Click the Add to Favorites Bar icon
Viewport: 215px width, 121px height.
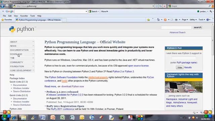[148, 20]
